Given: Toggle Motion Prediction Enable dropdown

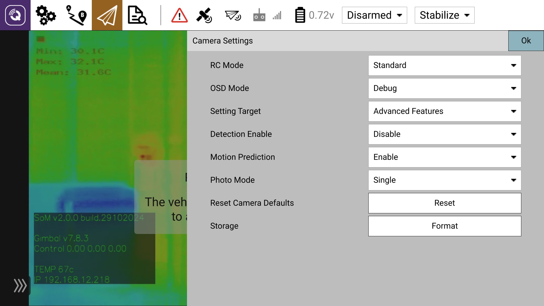Looking at the screenshot, I should [444, 157].
